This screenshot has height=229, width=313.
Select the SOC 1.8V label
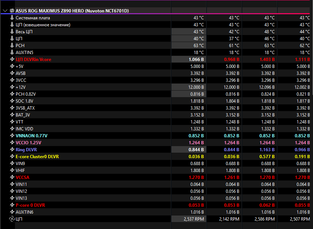[x=24, y=101]
